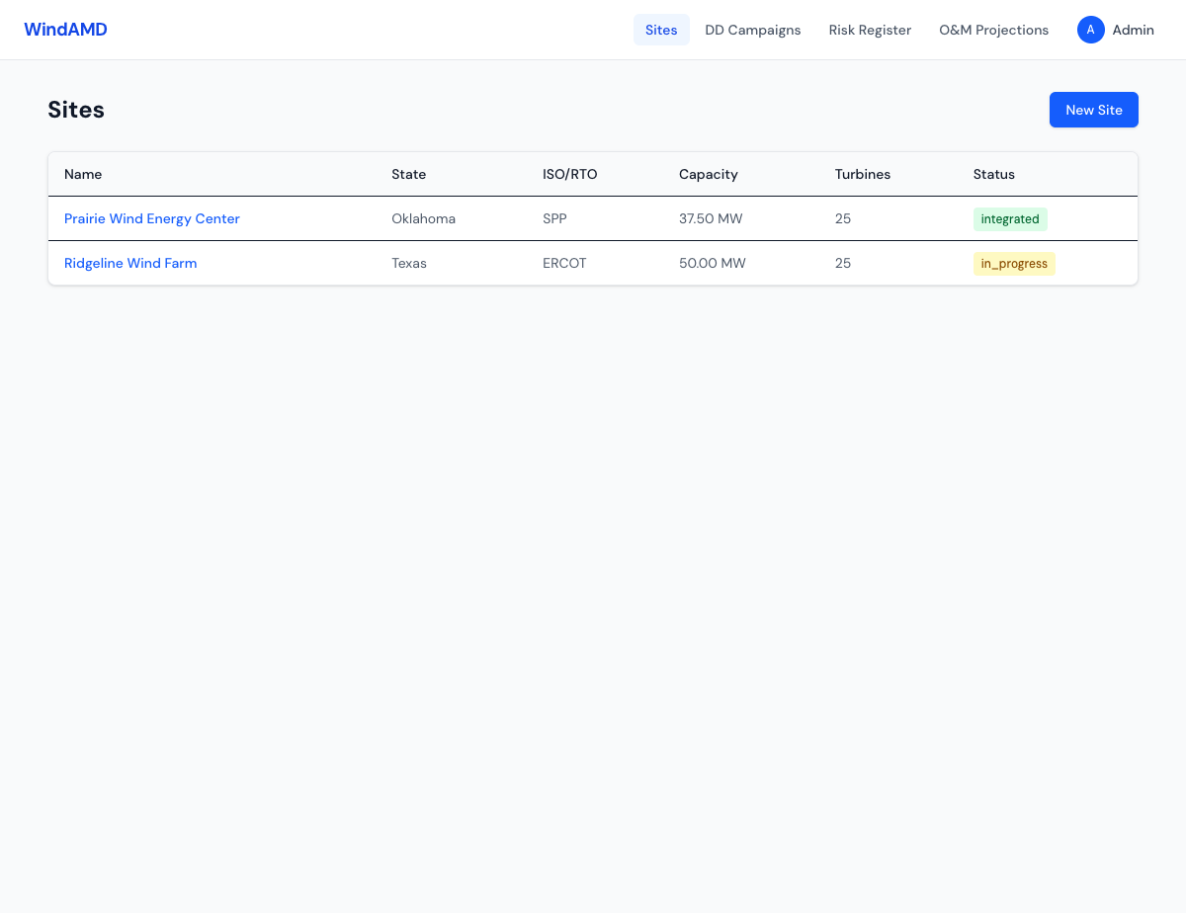Click the Status column header

point(993,174)
